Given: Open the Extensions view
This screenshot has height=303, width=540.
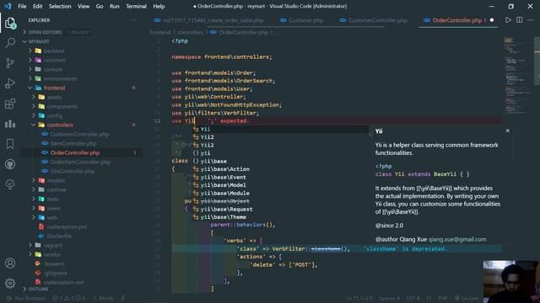Looking at the screenshot, I should (10, 104).
